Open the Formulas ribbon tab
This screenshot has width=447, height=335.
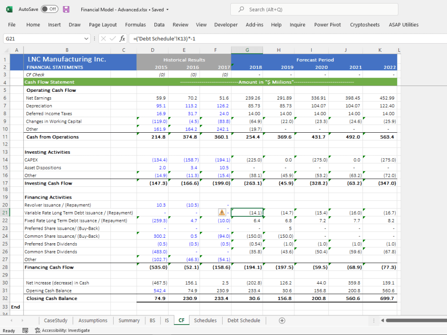tap(135, 25)
